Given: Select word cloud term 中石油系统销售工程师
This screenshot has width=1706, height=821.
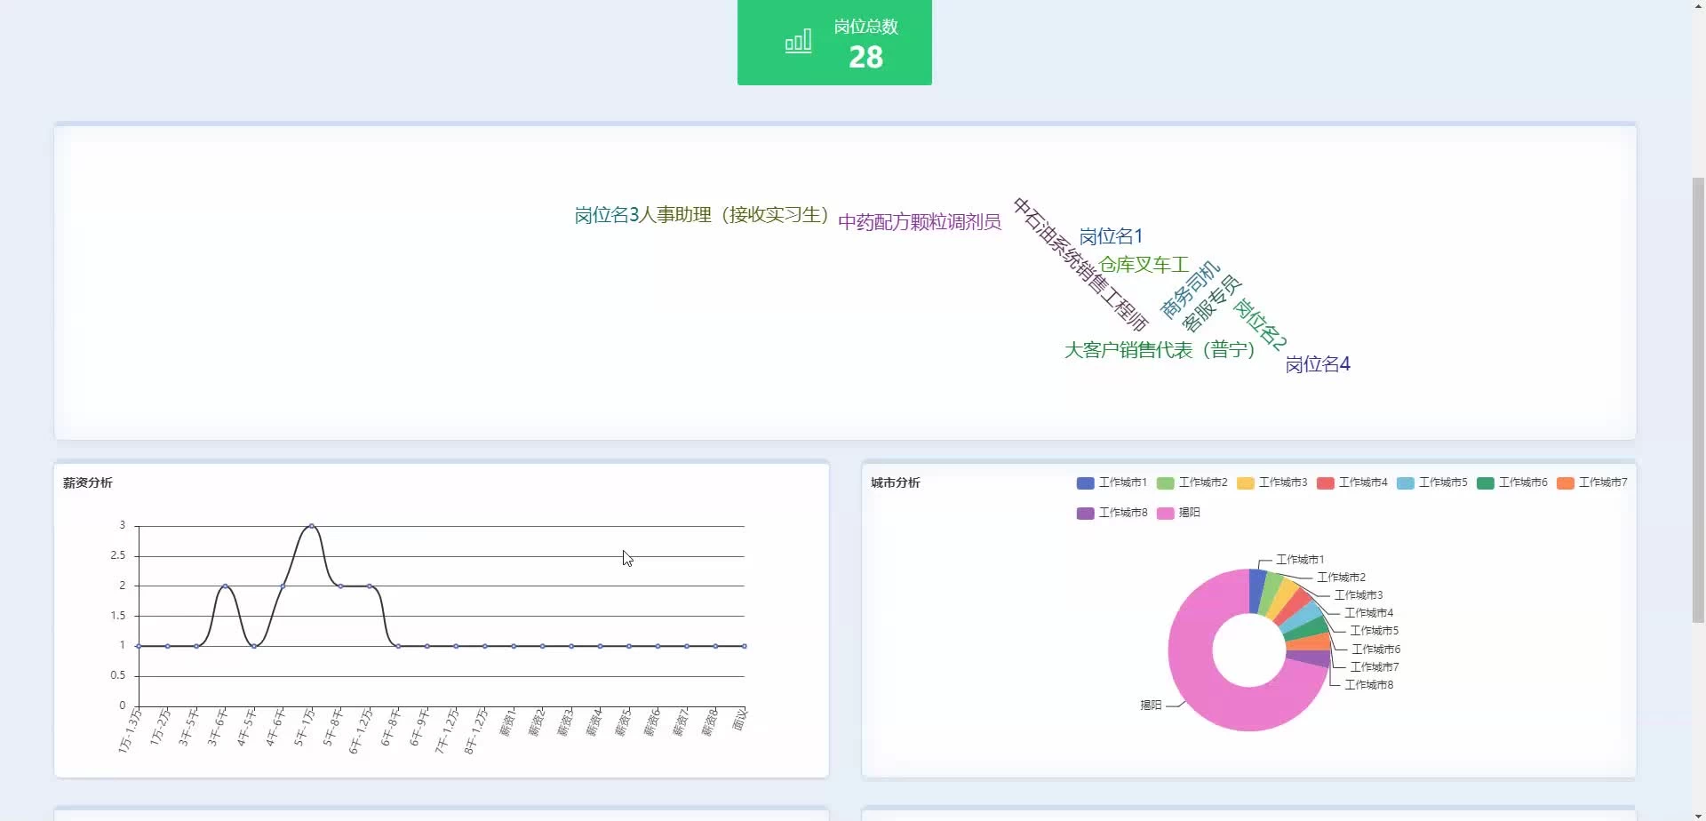Looking at the screenshot, I should click(1080, 265).
